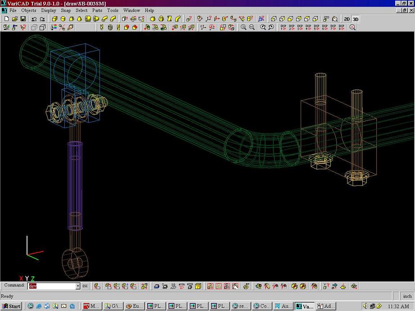This screenshot has height=311, width=415.
Task: Insert a box solid from toolbar
Action: (55, 19)
